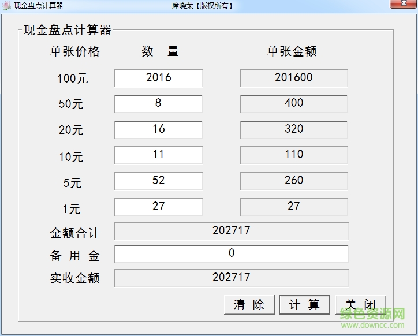Click the 单张金额 column header
This screenshot has height=336, width=418.
292,51
